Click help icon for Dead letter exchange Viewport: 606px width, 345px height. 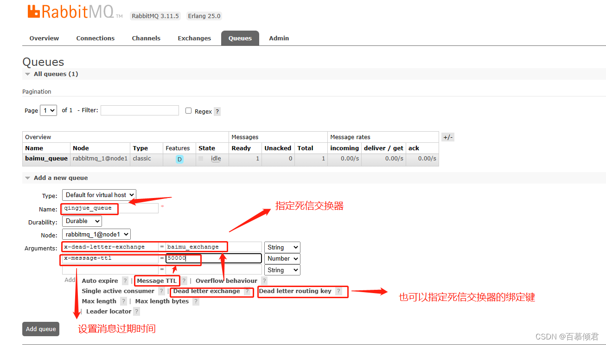pyautogui.click(x=247, y=291)
